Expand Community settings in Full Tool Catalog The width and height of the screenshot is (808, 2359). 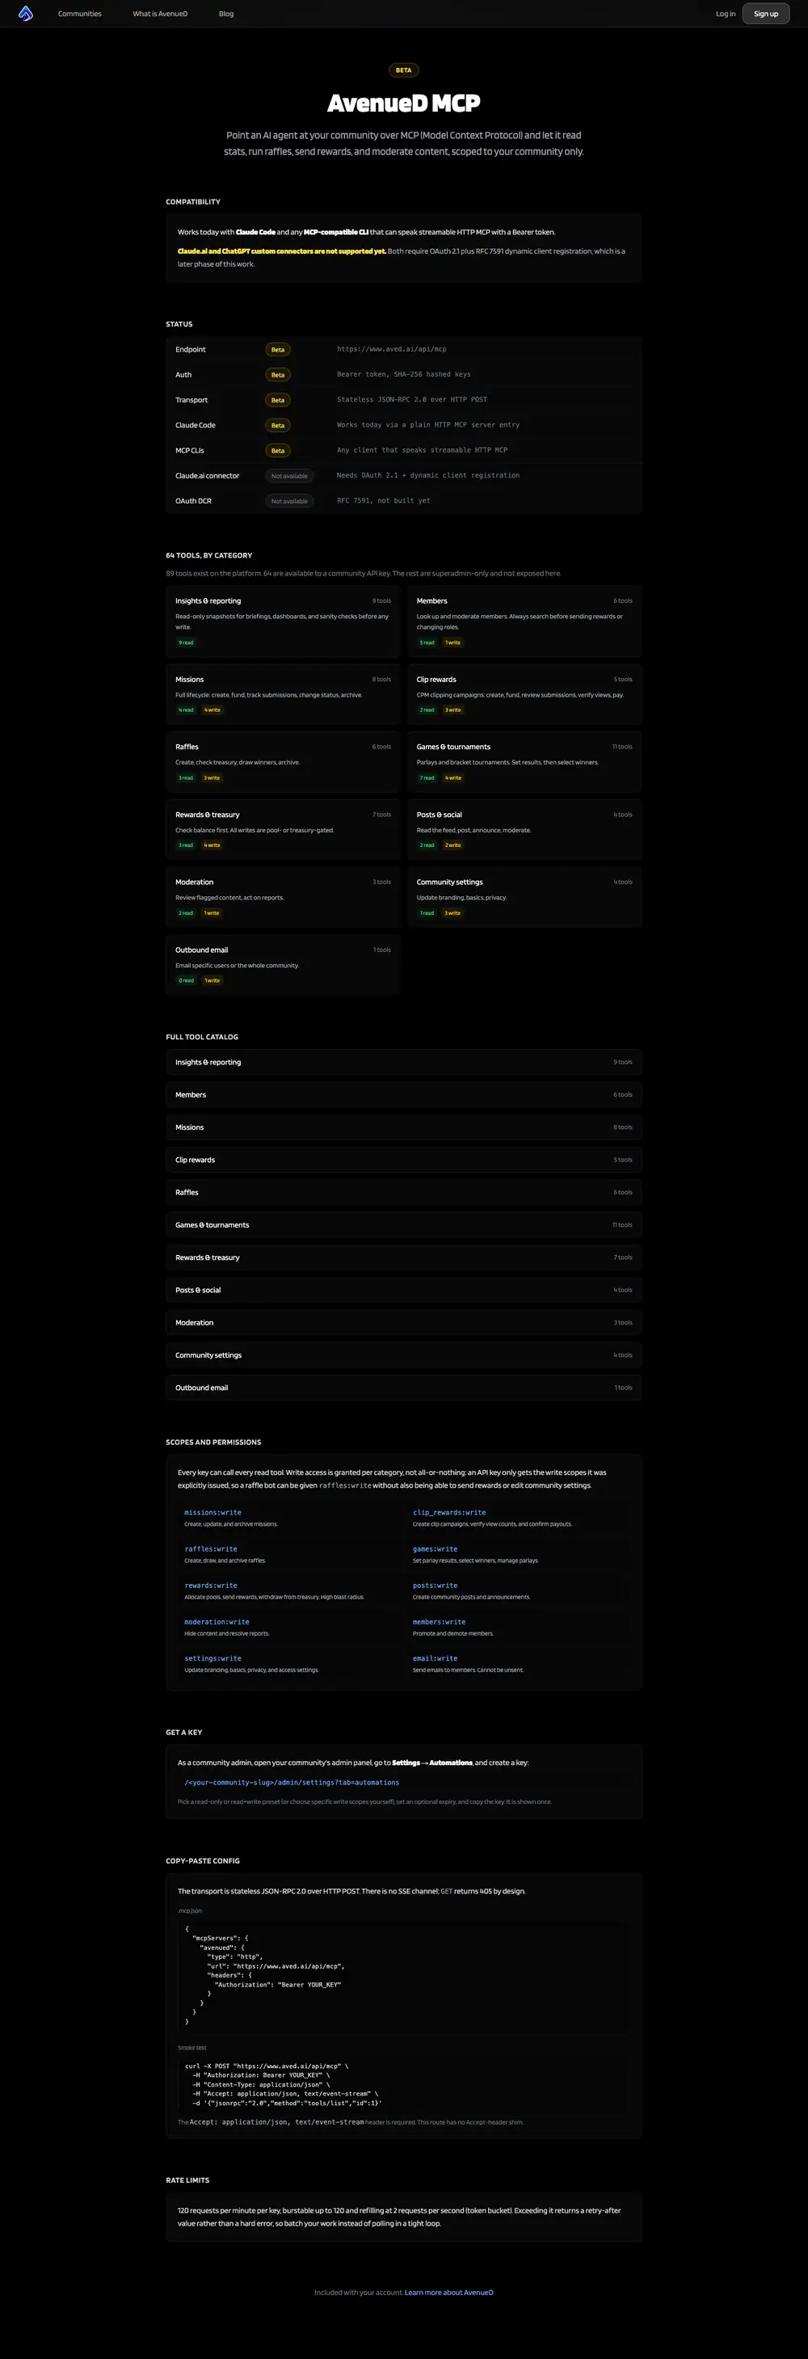tap(404, 1355)
